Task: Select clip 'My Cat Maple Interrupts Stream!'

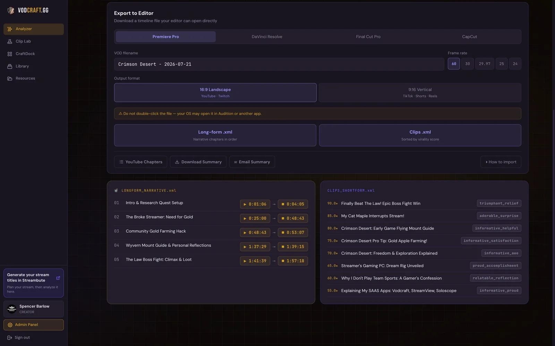Action: (x=373, y=216)
